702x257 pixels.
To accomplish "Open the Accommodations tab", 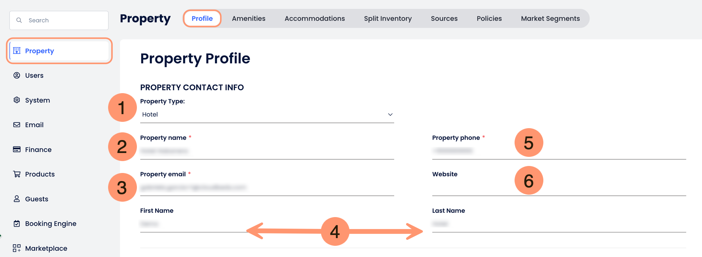I will click(x=314, y=19).
